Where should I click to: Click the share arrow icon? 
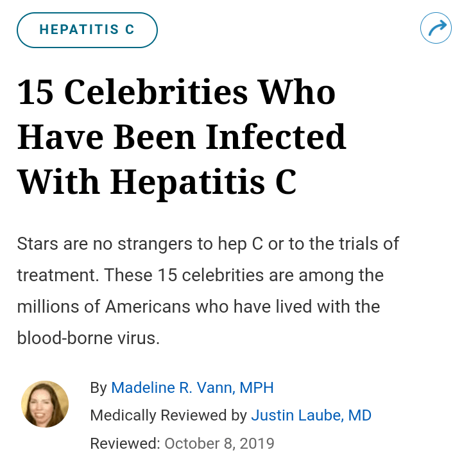[x=436, y=28]
